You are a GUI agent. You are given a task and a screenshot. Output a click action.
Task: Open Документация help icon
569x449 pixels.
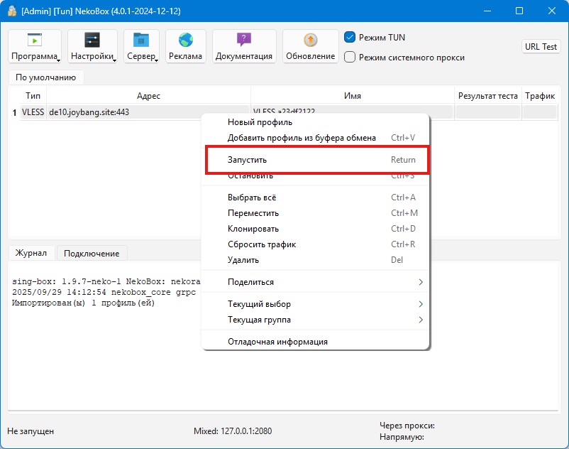(244, 40)
